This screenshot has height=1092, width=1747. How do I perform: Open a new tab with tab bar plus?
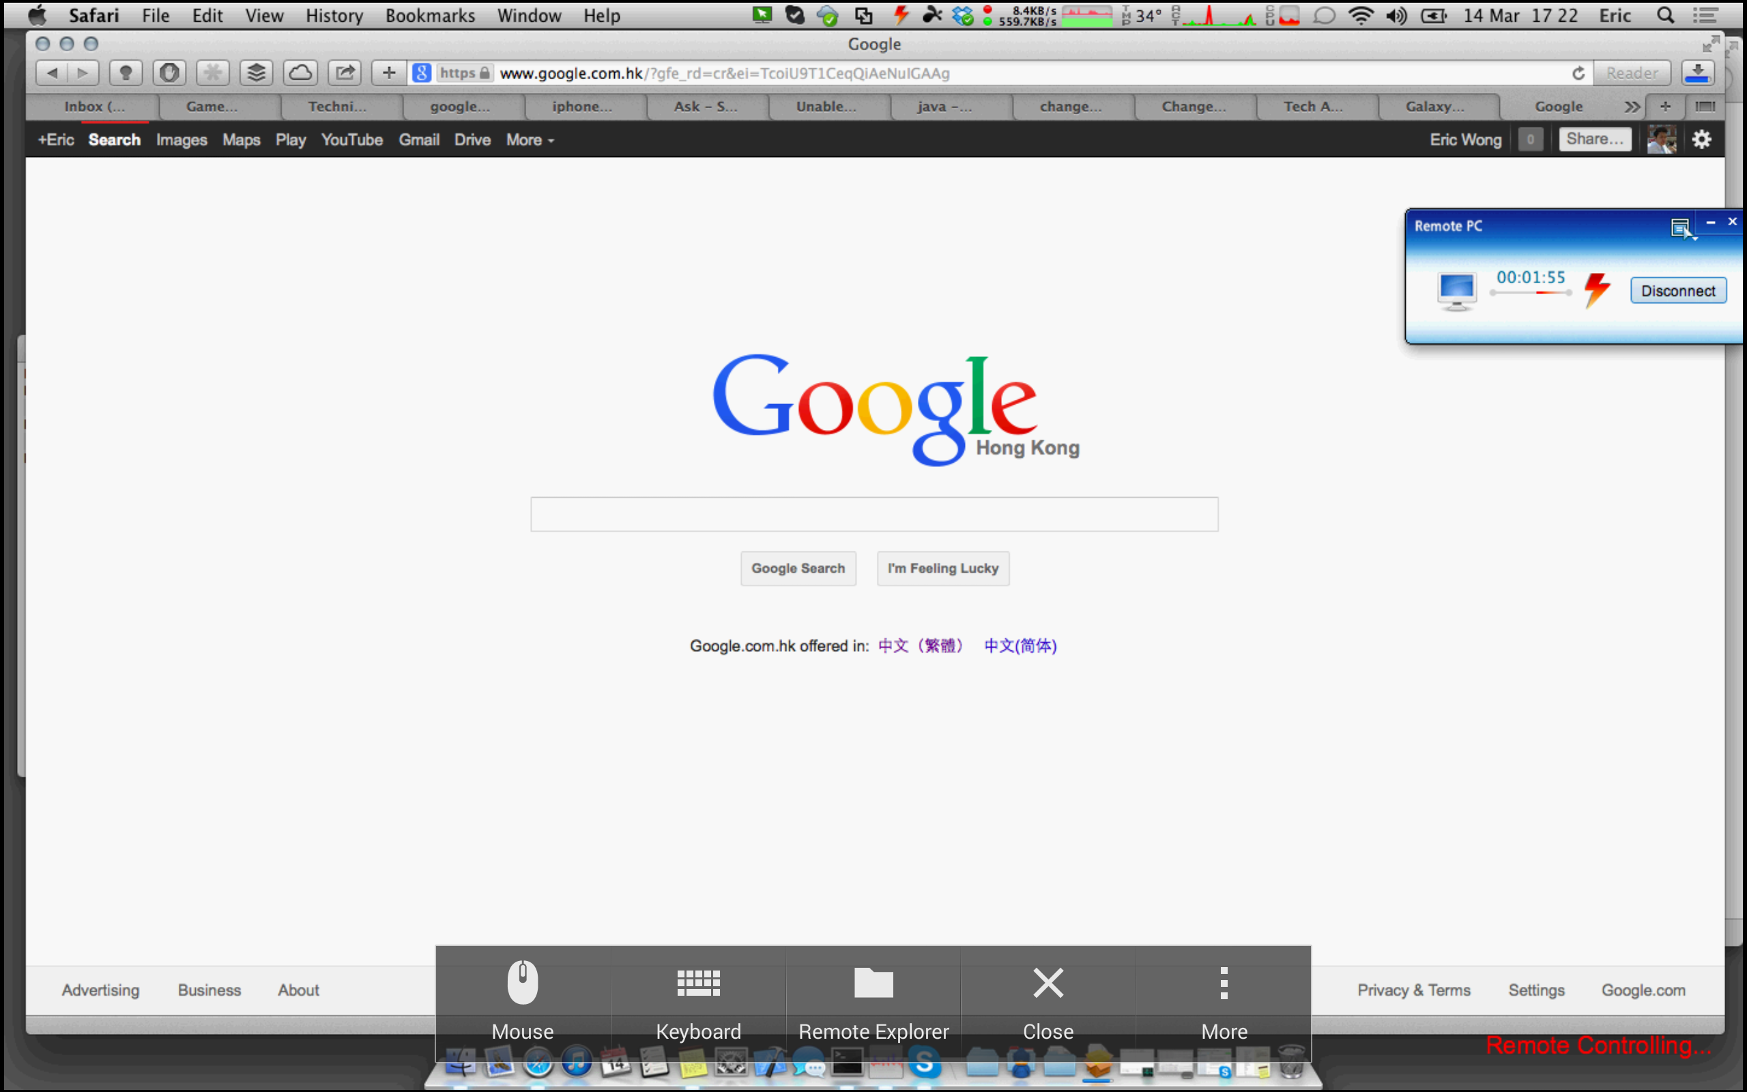point(1664,107)
